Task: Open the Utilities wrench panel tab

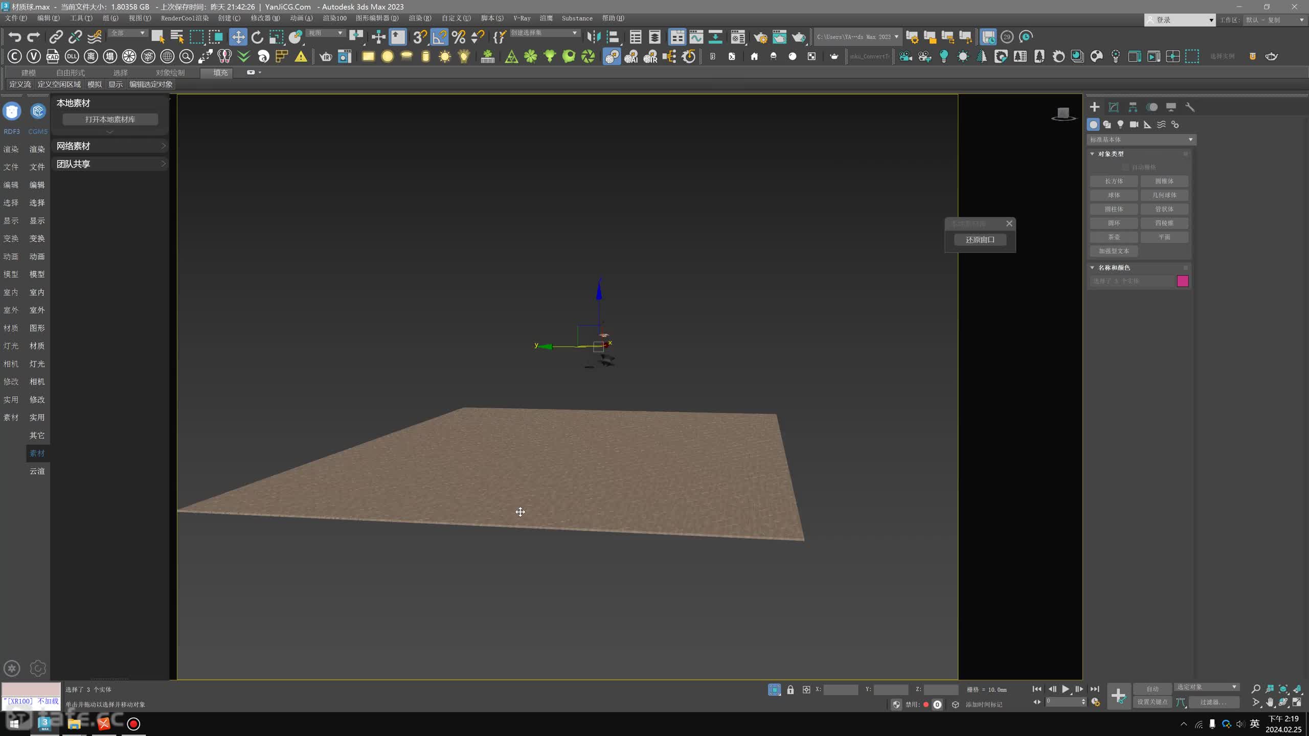Action: (x=1190, y=107)
